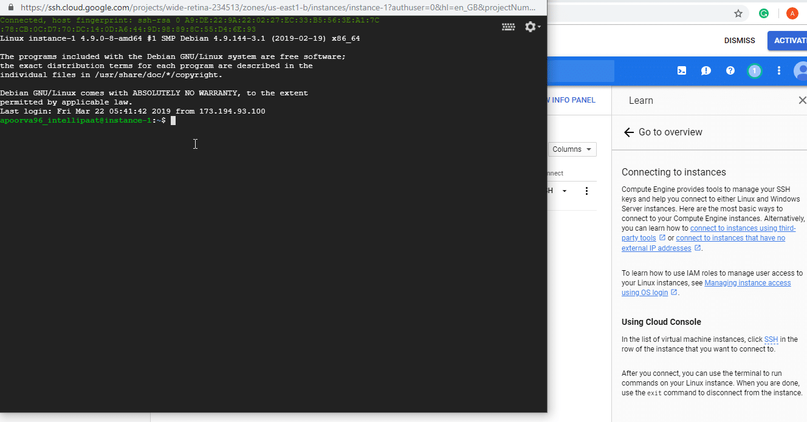This screenshot has width=807, height=422.
Task: Show notifications with the '1' badge
Action: (755, 70)
